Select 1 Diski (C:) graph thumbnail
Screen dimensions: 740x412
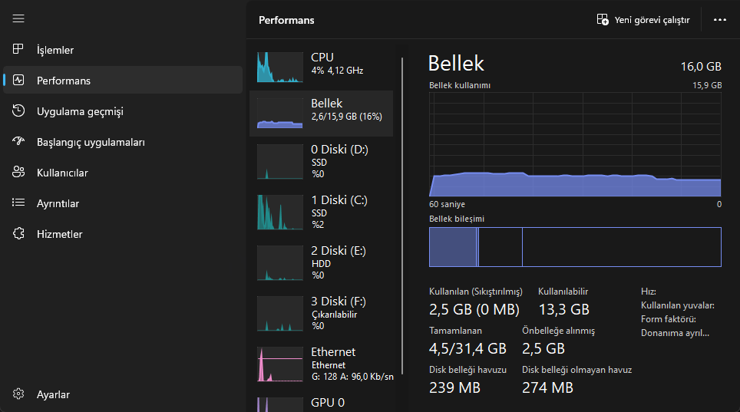[279, 213]
